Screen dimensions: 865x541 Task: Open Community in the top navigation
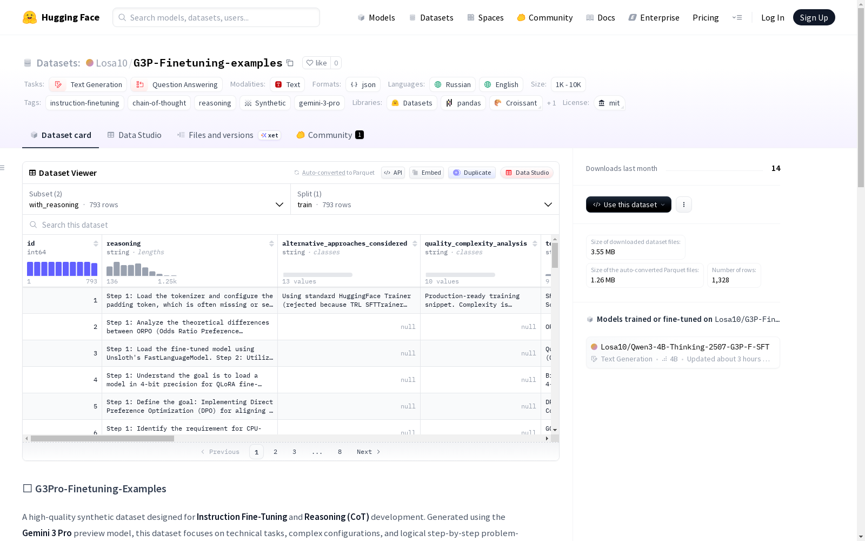coord(545,17)
